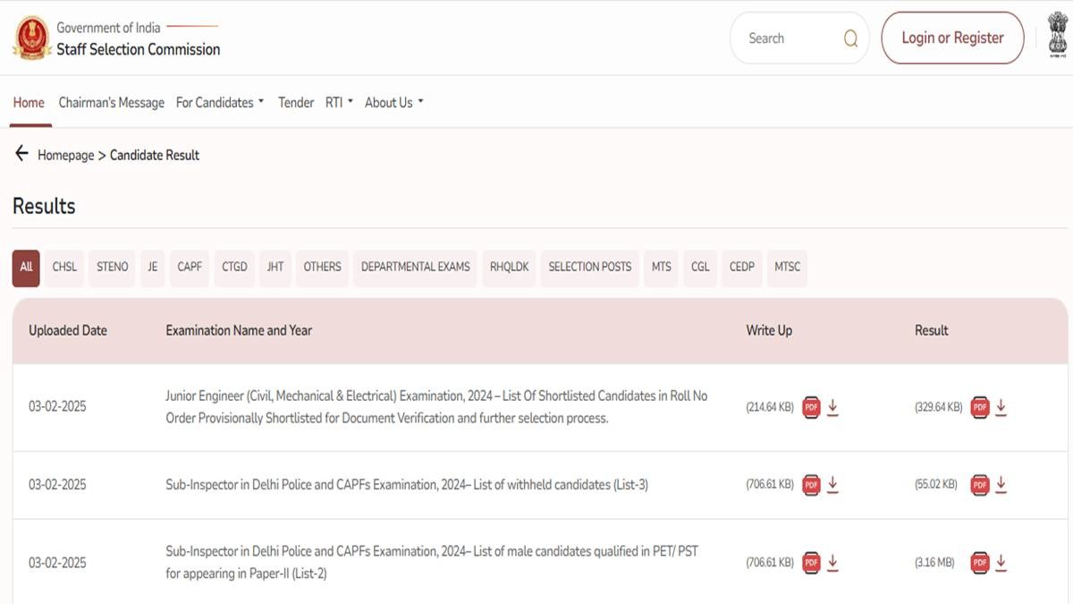Click the magnifier search icon
Screen dimensions: 1073x604
(850, 38)
